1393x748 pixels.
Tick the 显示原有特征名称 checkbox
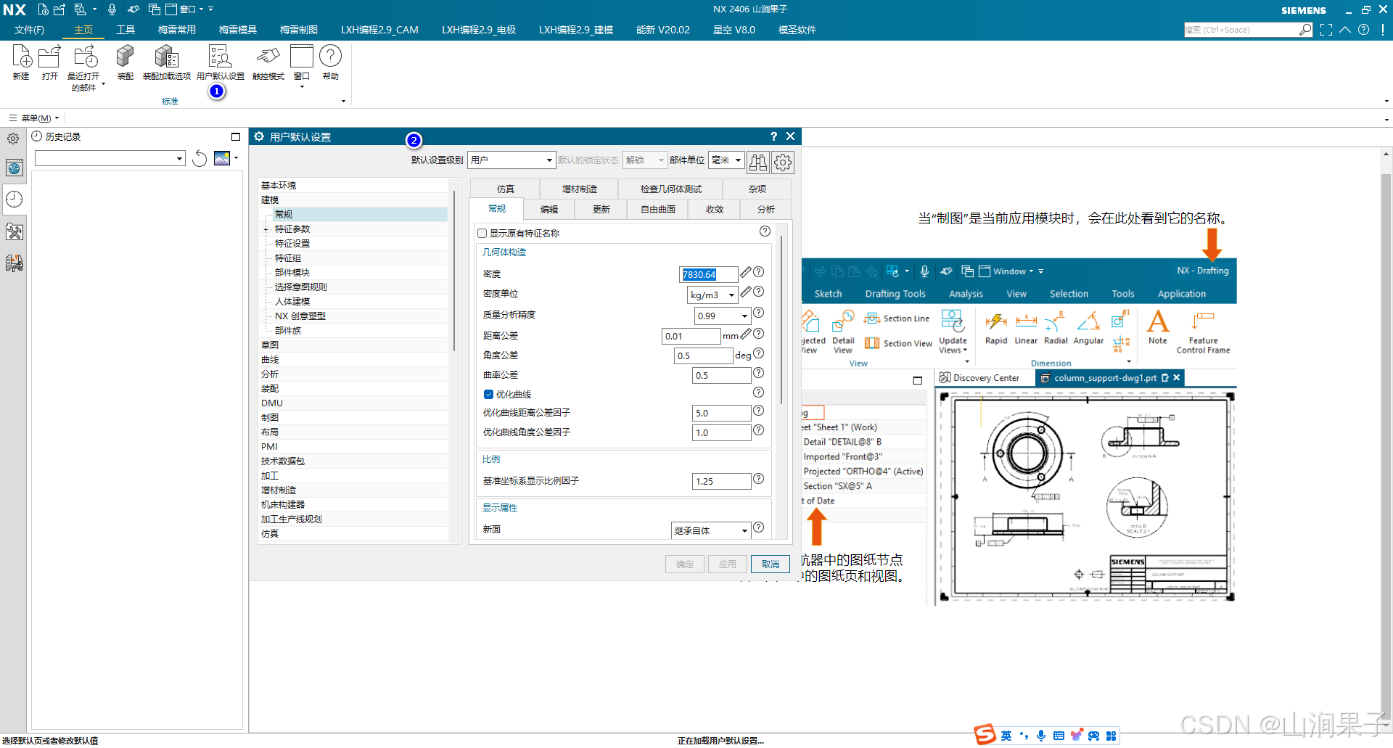coord(482,233)
